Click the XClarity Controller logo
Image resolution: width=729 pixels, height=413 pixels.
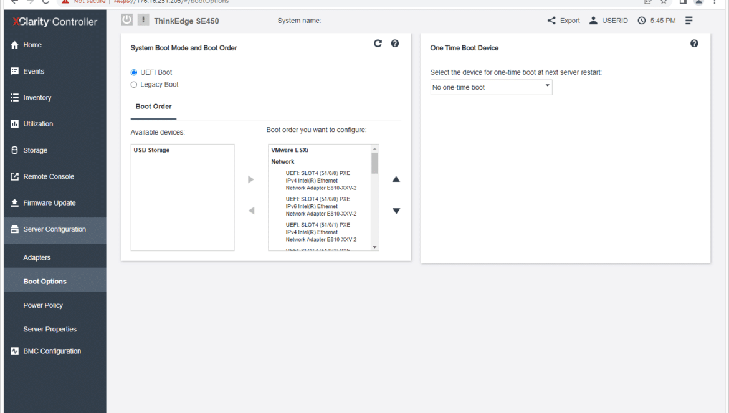(55, 21)
